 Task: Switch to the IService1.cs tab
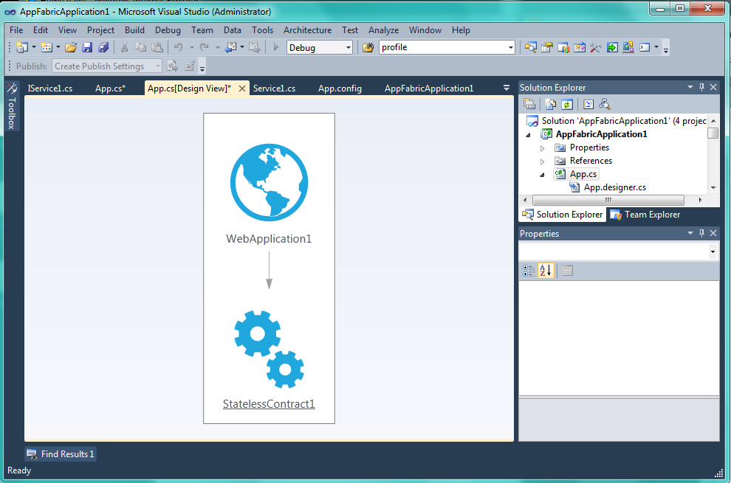[x=50, y=88]
